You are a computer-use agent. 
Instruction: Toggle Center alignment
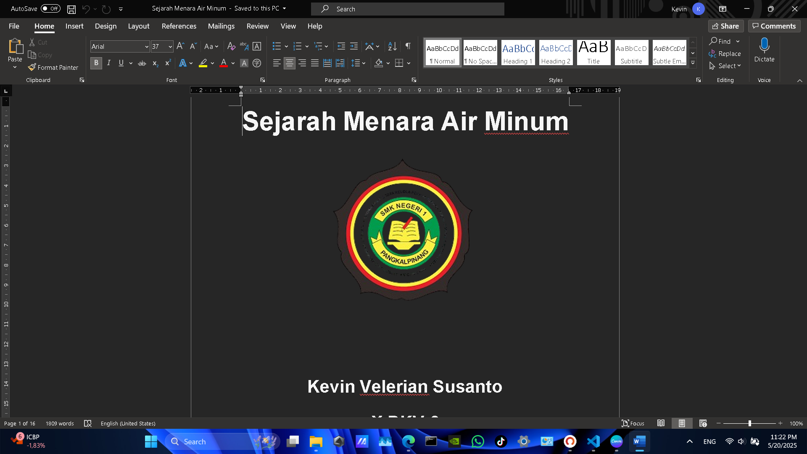coord(290,63)
